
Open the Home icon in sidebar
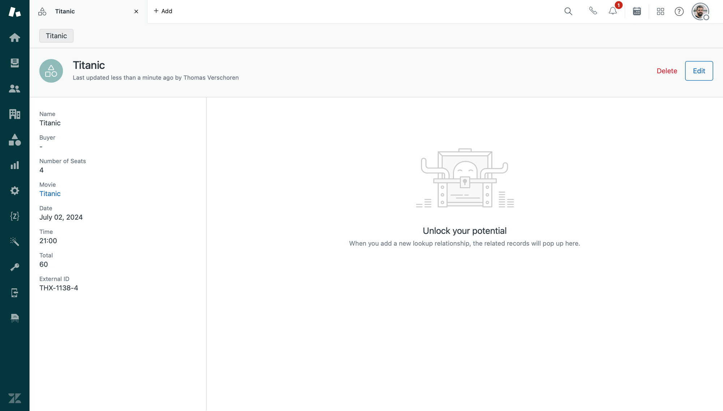click(14, 38)
